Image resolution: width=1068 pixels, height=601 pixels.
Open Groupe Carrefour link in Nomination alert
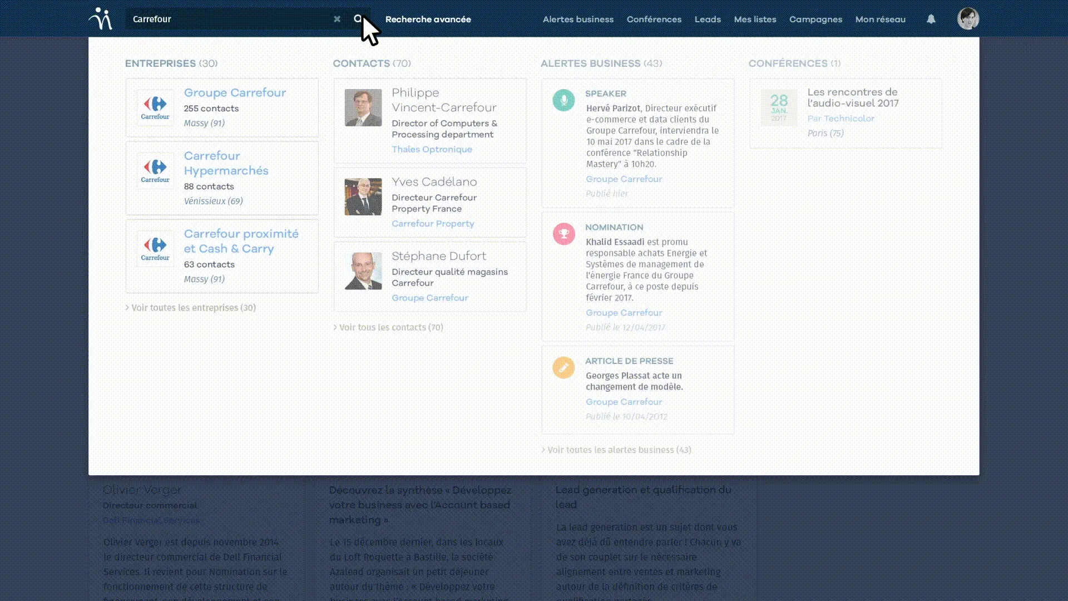pos(624,313)
